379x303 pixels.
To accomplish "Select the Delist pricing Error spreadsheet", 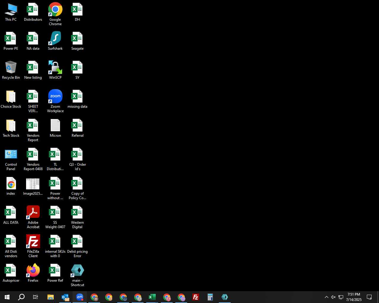I will coord(77,246).
